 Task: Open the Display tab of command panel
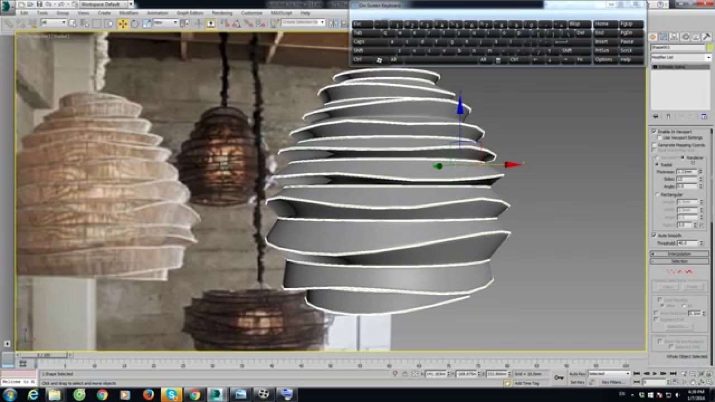point(696,37)
